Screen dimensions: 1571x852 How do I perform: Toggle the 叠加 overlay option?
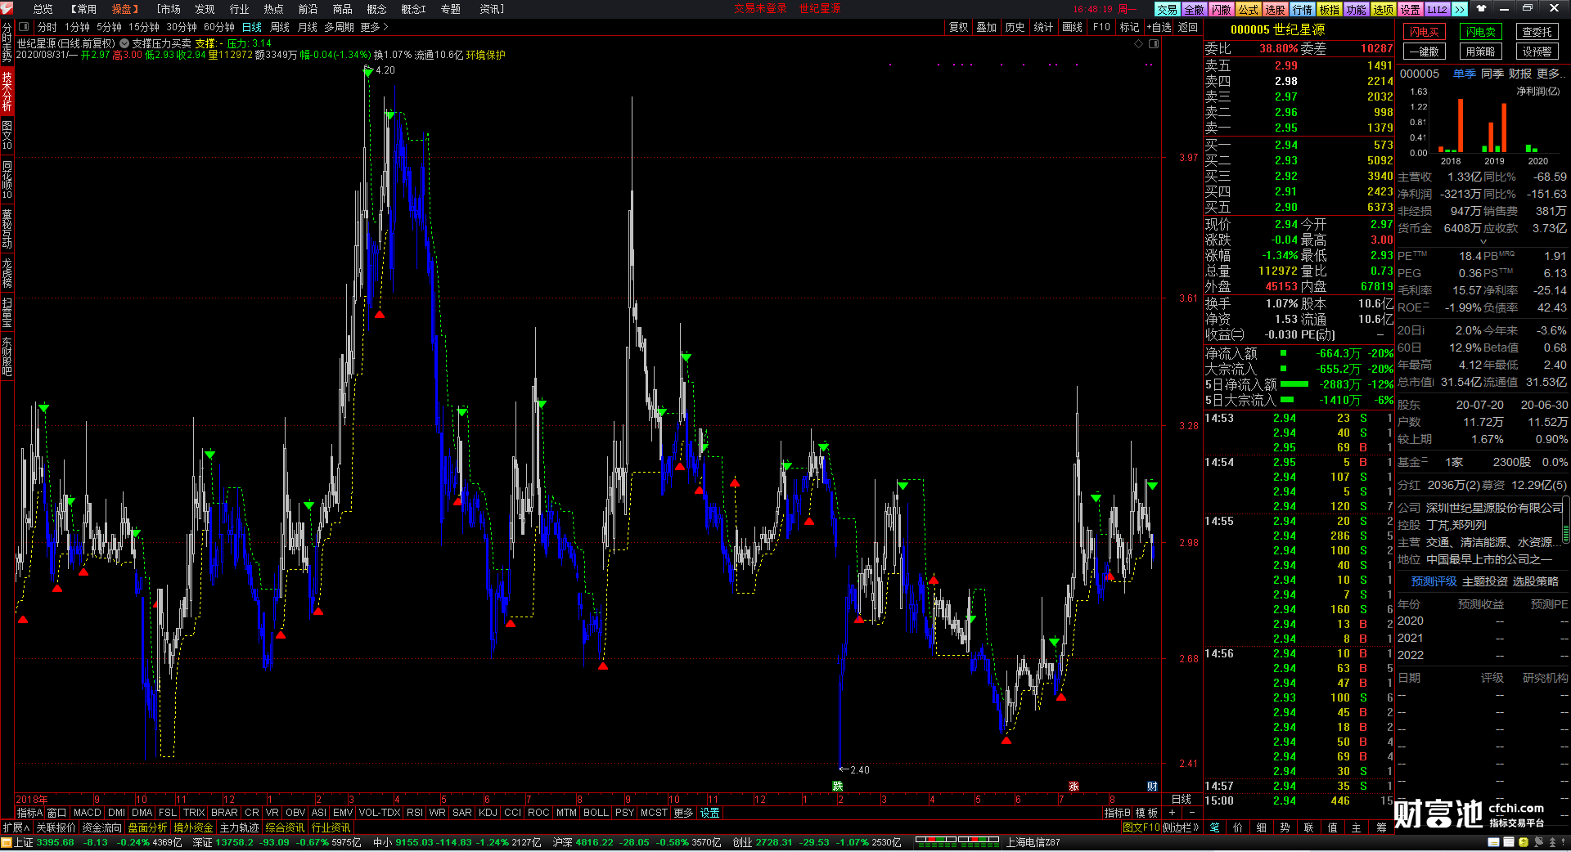[986, 27]
